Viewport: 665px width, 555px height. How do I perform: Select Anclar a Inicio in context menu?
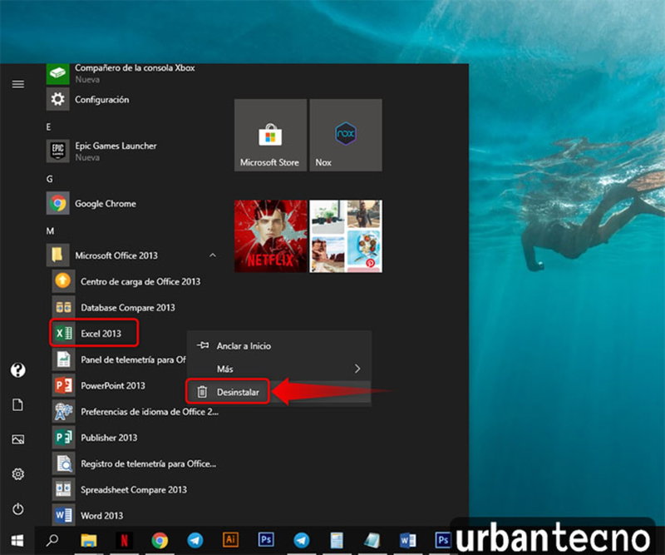(x=279, y=345)
